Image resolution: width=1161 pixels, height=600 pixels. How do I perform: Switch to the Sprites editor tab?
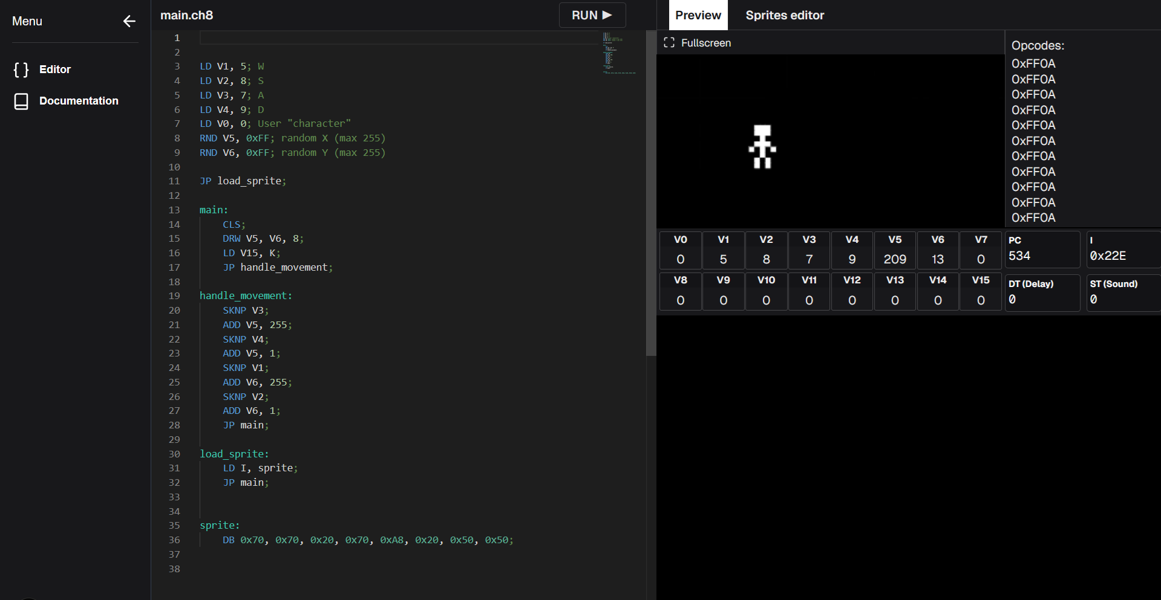coord(785,15)
